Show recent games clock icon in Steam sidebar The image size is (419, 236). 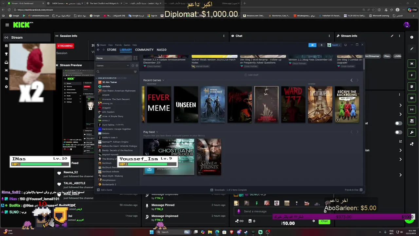click(133, 66)
